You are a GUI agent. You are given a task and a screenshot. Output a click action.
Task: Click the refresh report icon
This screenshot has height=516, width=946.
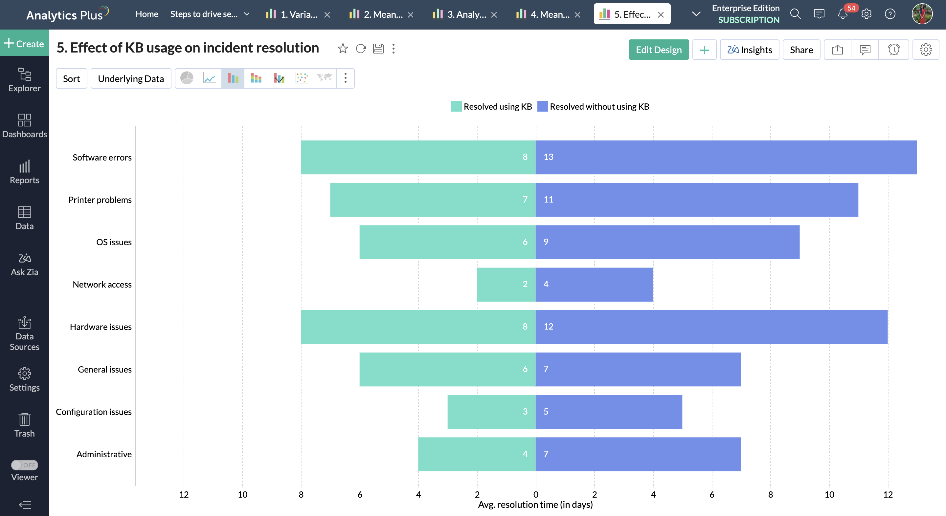point(361,49)
